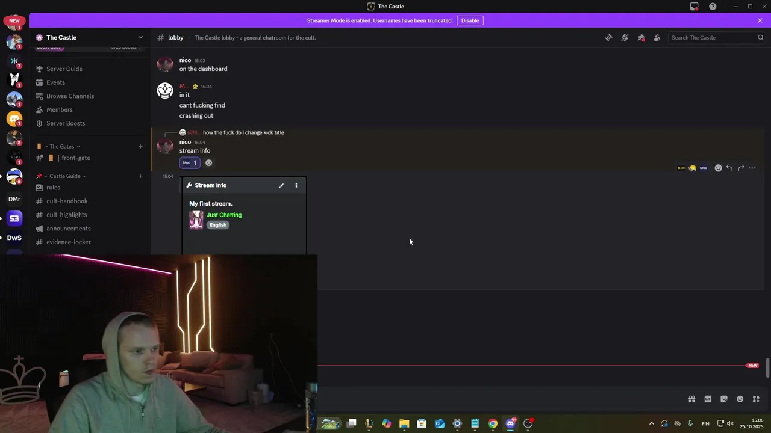Select the duck avatar server

pyautogui.click(x=14, y=177)
